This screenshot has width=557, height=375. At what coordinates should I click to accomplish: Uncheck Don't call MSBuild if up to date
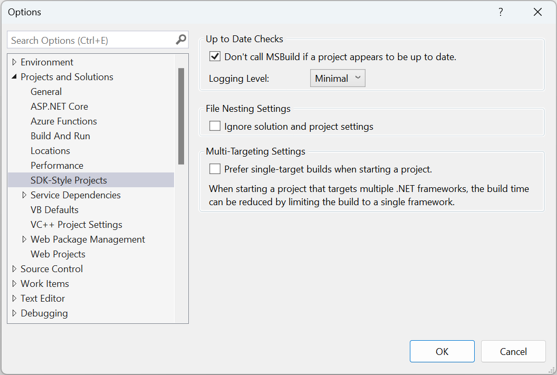215,56
